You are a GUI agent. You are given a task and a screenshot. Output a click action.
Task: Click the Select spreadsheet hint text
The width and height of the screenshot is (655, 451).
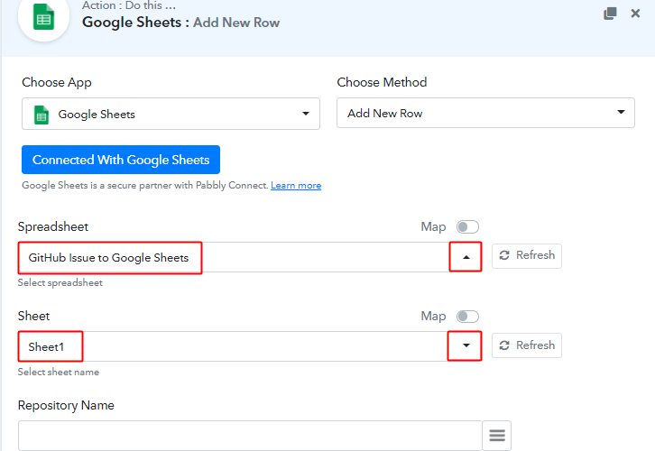coord(60,282)
